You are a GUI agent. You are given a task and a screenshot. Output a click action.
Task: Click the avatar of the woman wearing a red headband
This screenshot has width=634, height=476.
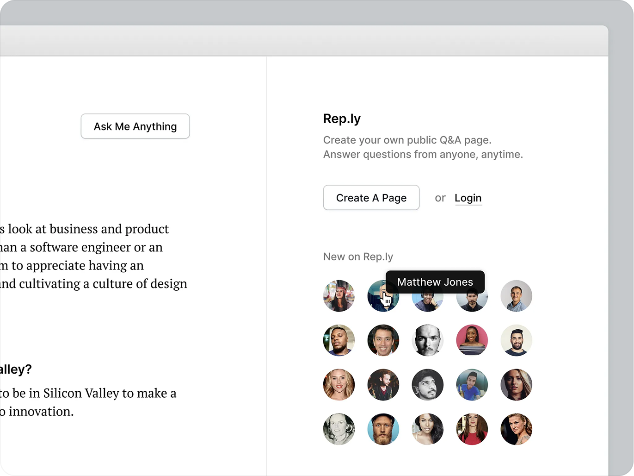pyautogui.click(x=339, y=296)
